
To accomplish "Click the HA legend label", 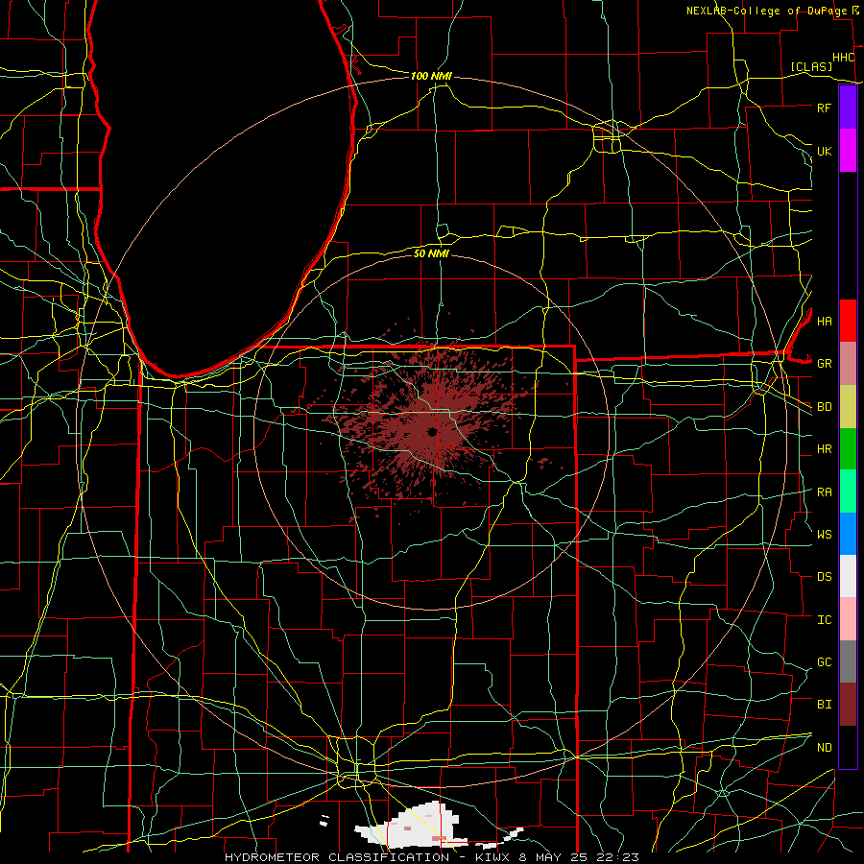I will [x=824, y=321].
